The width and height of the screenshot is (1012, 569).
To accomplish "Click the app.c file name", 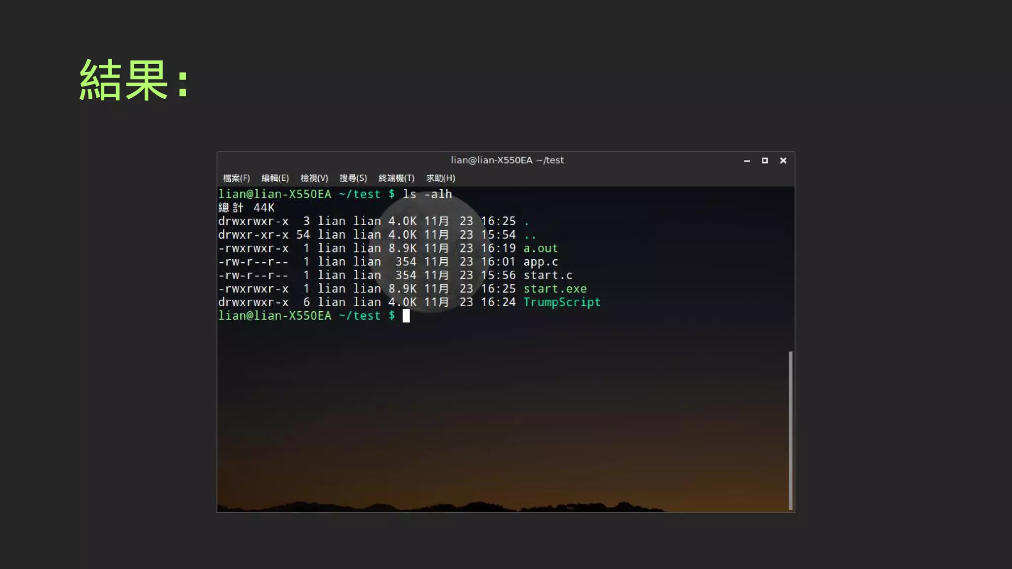I will (x=541, y=262).
